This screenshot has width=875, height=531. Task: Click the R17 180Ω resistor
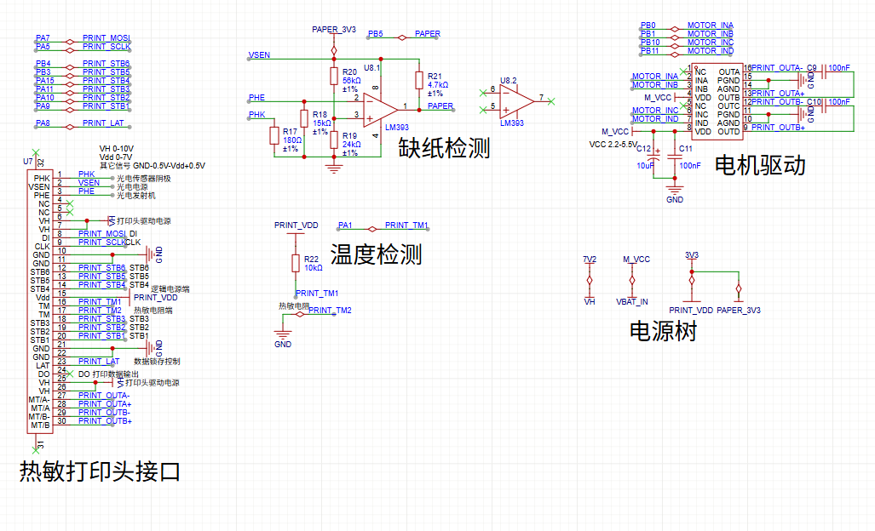click(x=274, y=136)
